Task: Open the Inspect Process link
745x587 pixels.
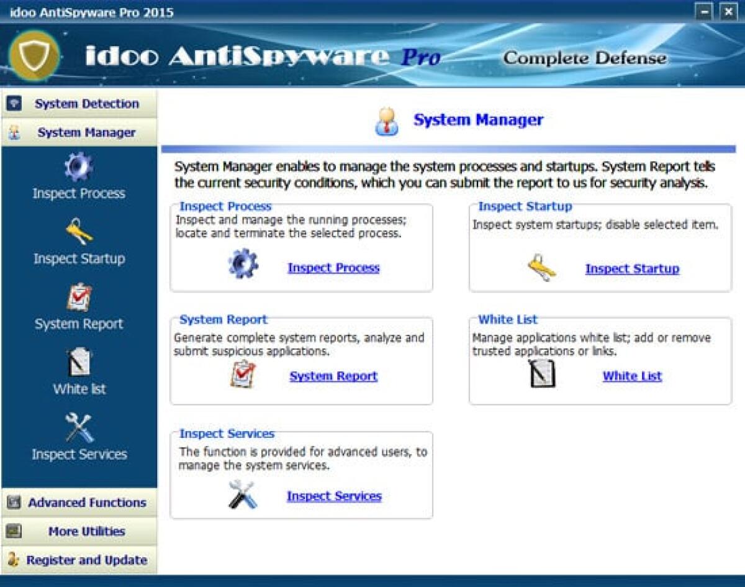Action: (x=333, y=268)
